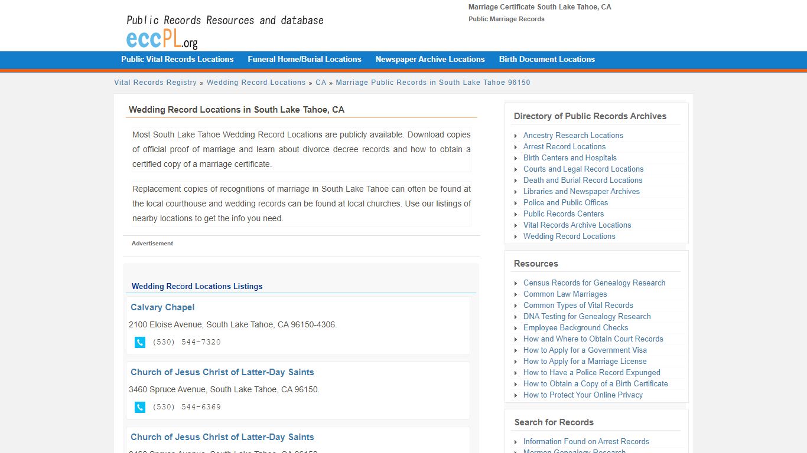Open Public Records Centers link
Image resolution: width=807 pixels, height=453 pixels.
564,214
